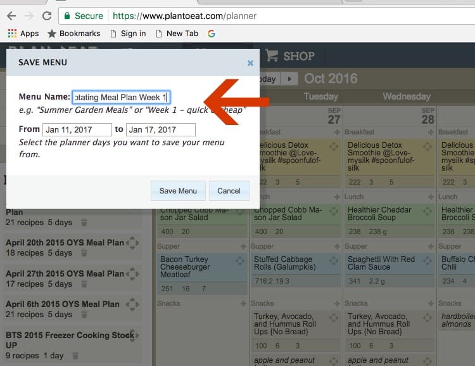Click the Wednesday column header
The height and width of the screenshot is (366, 475).
[407, 96]
